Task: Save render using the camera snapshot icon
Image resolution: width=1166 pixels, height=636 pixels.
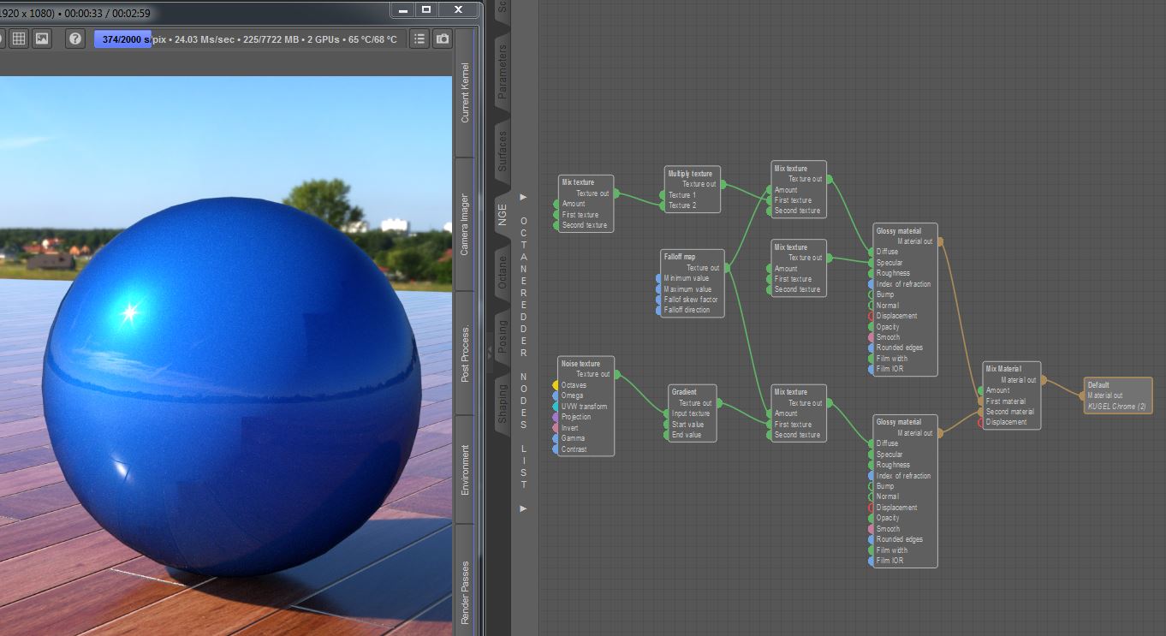Action: (443, 39)
